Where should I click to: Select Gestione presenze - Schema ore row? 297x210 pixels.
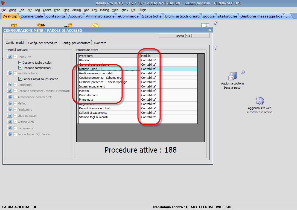tap(138, 78)
